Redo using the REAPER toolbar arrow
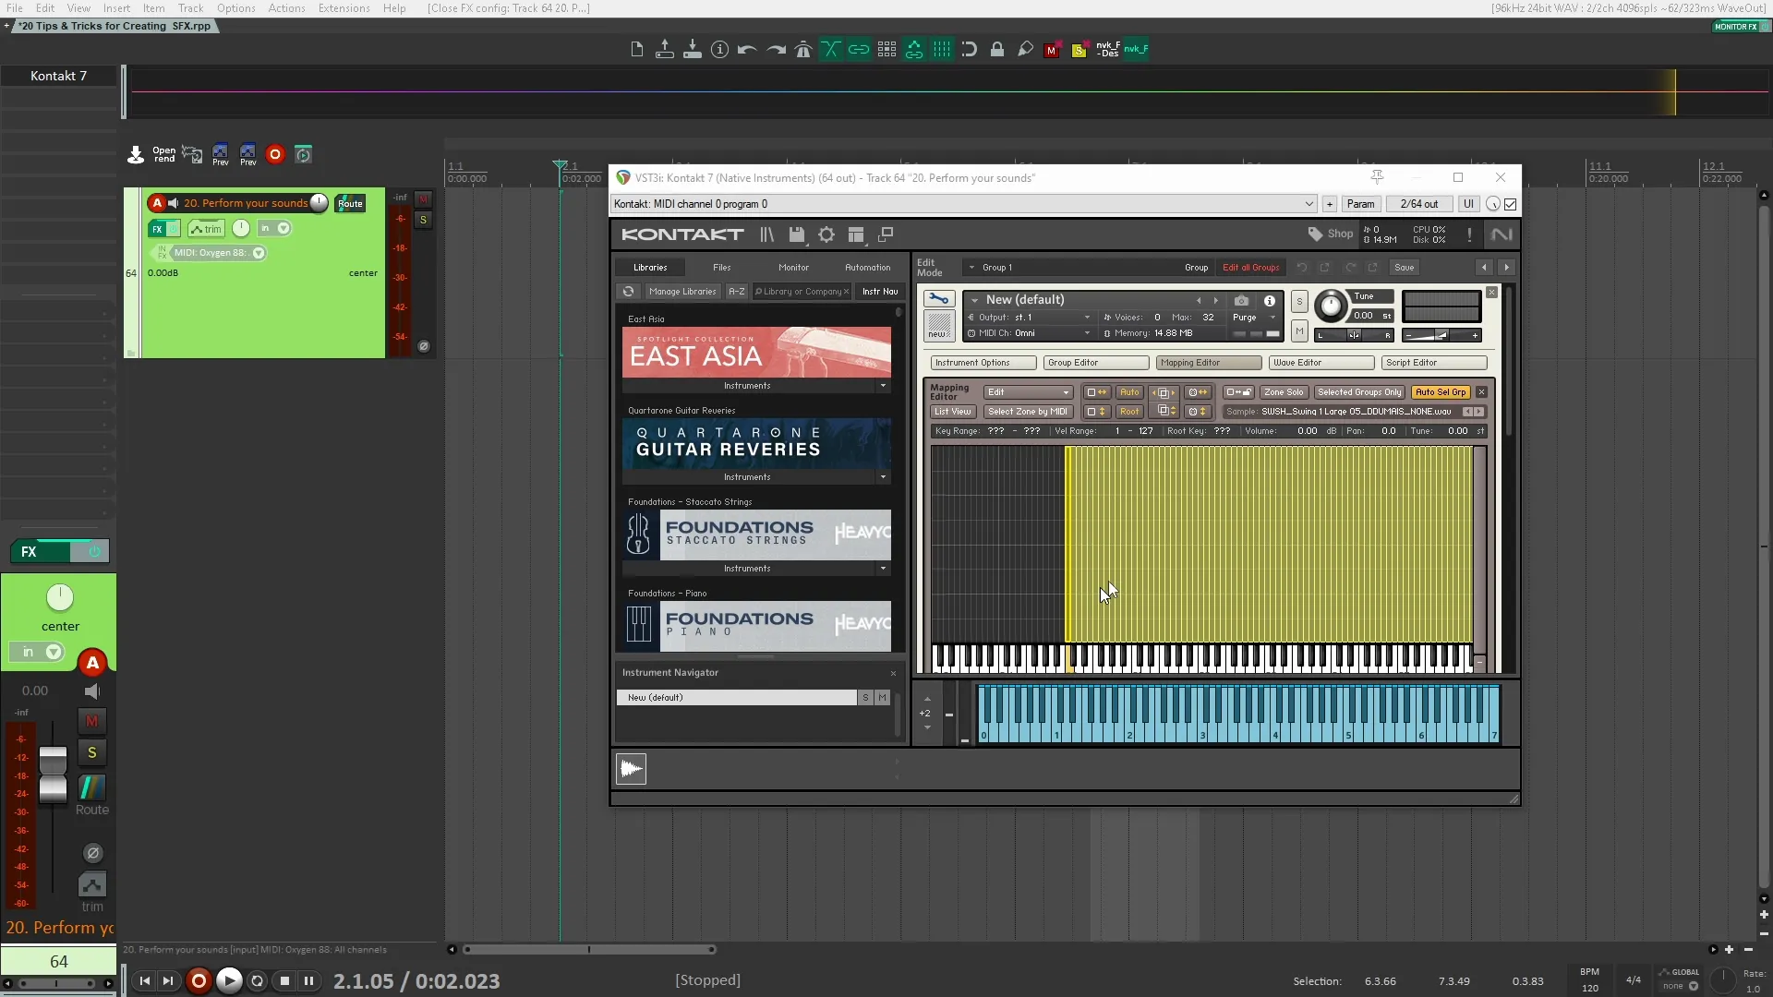The height and width of the screenshot is (997, 1773). [x=776, y=50]
